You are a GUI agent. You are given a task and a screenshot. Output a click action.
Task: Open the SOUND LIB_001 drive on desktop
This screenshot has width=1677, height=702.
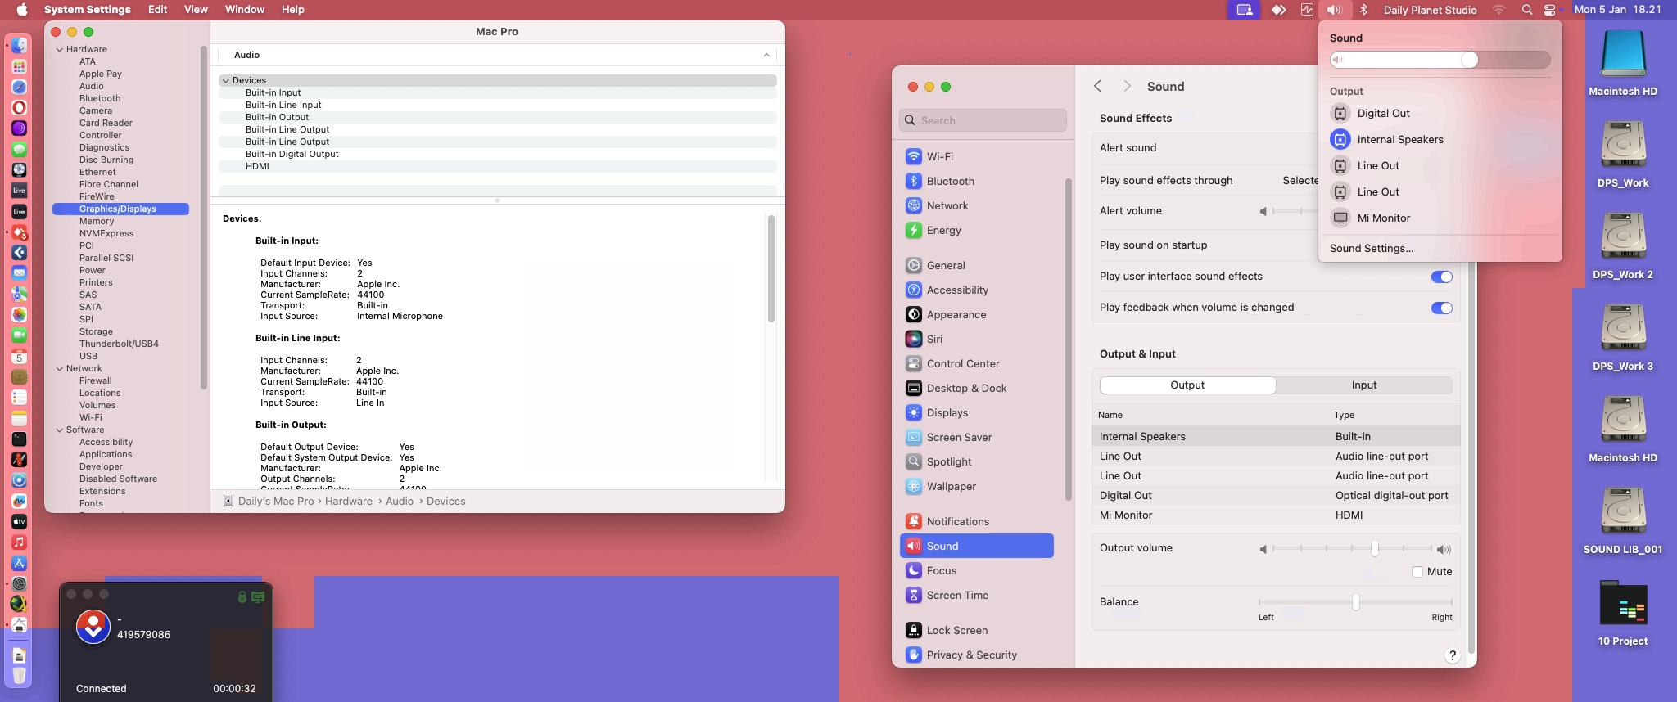(1623, 521)
